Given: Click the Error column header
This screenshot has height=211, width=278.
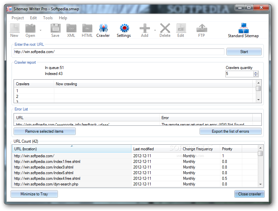Looking at the screenshot, I should click(206, 118).
